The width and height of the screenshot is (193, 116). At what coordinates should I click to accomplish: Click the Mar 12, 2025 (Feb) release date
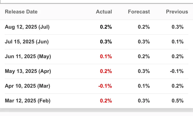coord(28,101)
